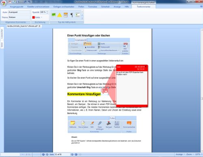
Task: Click the Save icon in quick access toolbar
Action: point(18,2)
